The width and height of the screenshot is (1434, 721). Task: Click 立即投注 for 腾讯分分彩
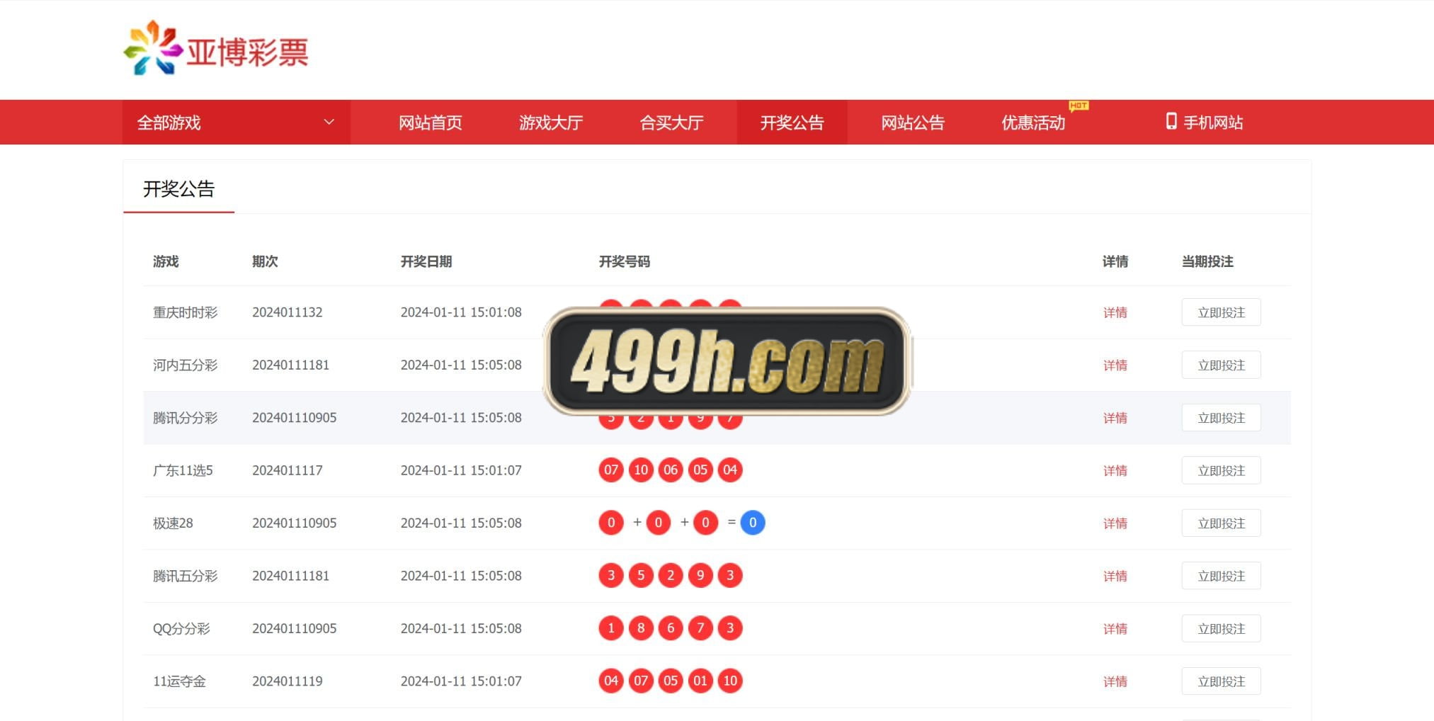tap(1221, 418)
